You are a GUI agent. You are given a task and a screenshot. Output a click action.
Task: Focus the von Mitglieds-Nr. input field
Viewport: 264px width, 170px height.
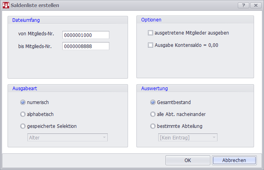[x=85, y=35]
